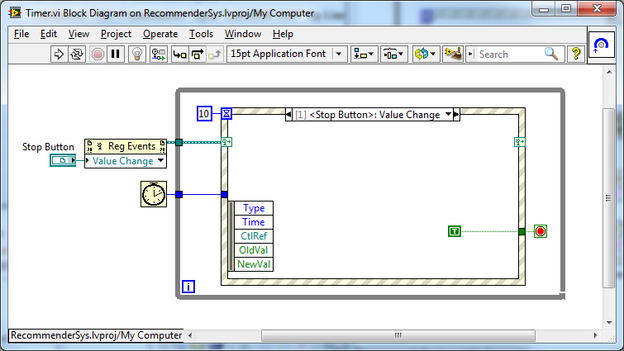This screenshot has height=351, width=624.
Task: Toggle Highlight Execution light bulb
Action: click(138, 54)
